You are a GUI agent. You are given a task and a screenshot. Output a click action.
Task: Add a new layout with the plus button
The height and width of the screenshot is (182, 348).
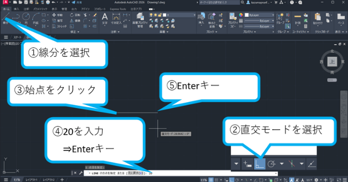pos(62,180)
